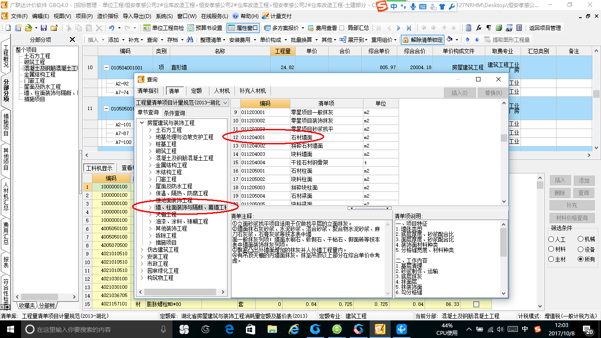Click the paragraph mark icon in the toolbar
The width and height of the screenshot is (601, 338).
489,28
